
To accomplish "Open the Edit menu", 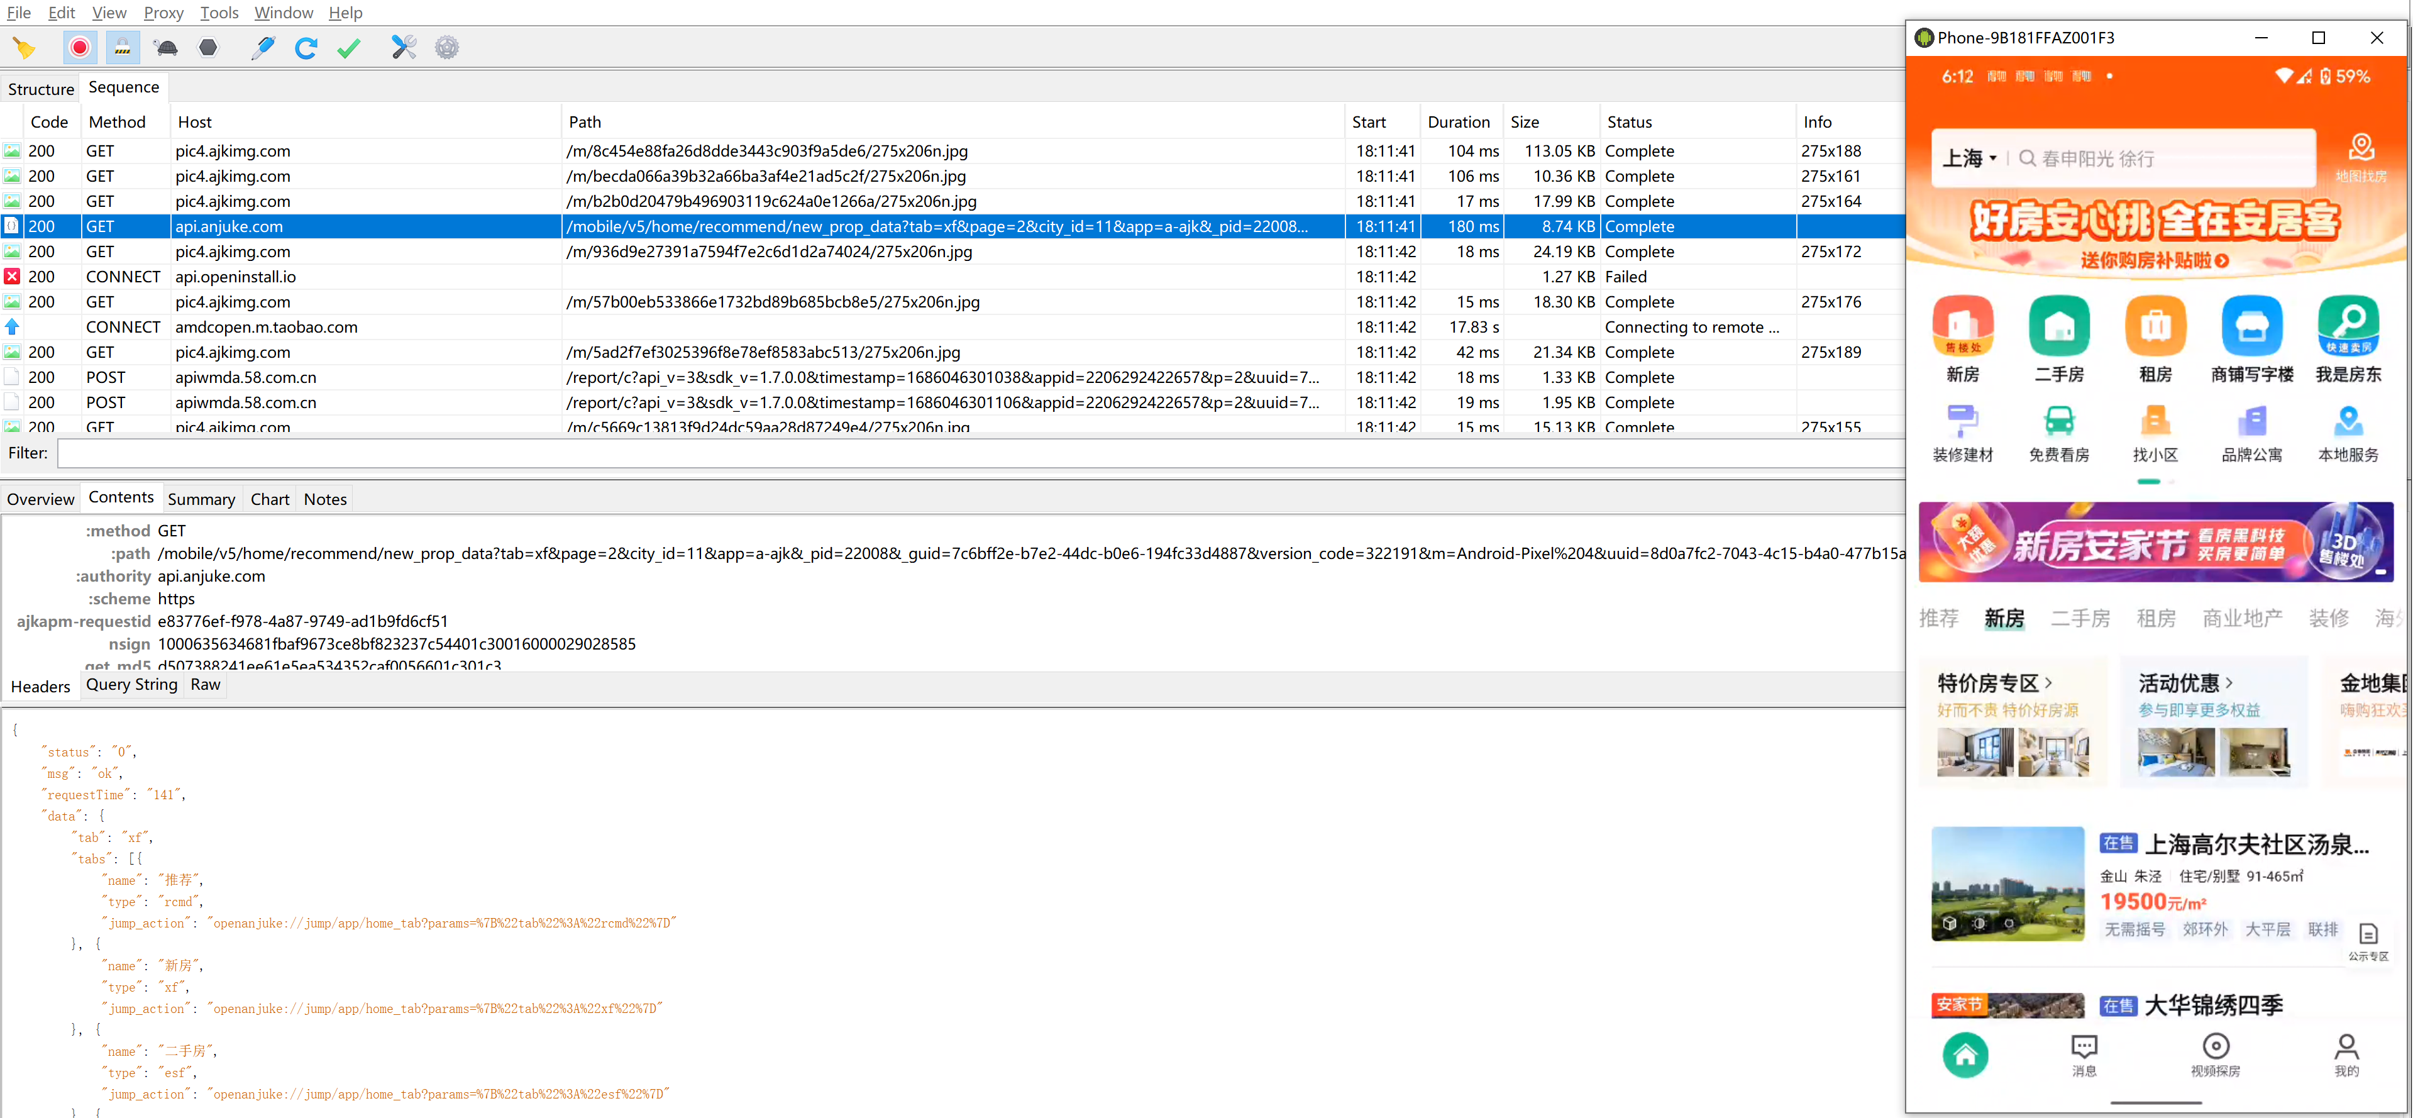I will point(62,12).
